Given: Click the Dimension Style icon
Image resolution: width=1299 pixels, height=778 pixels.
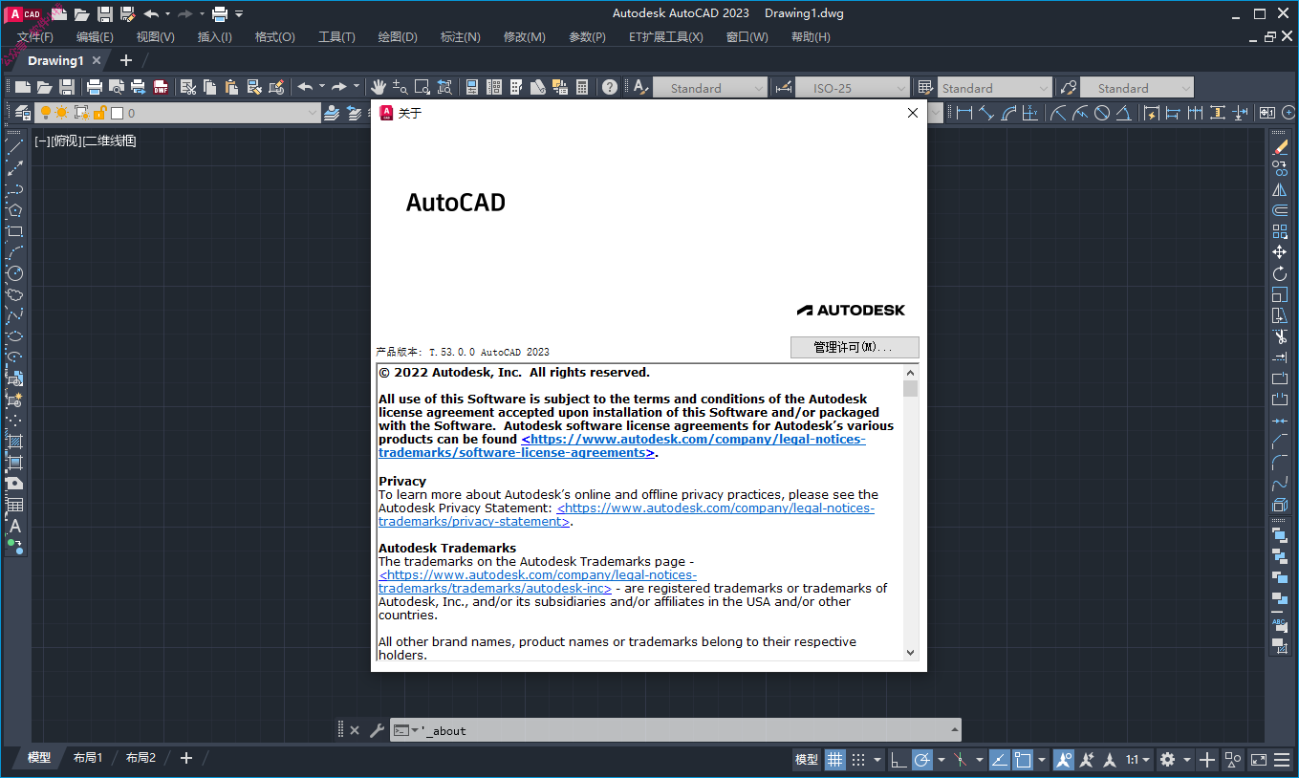Looking at the screenshot, I should pyautogui.click(x=784, y=87).
